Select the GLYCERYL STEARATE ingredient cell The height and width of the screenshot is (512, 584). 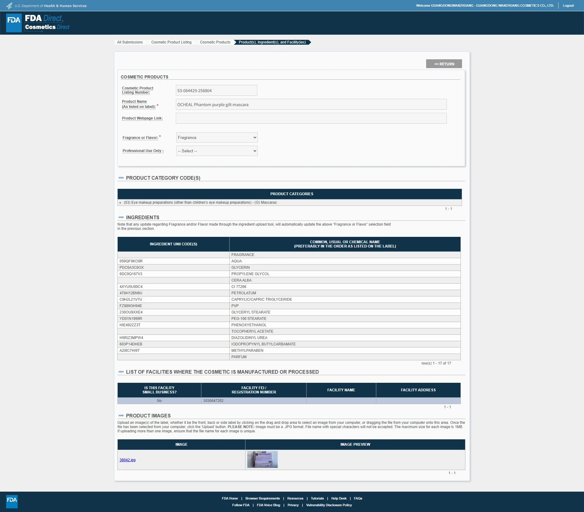coord(345,312)
